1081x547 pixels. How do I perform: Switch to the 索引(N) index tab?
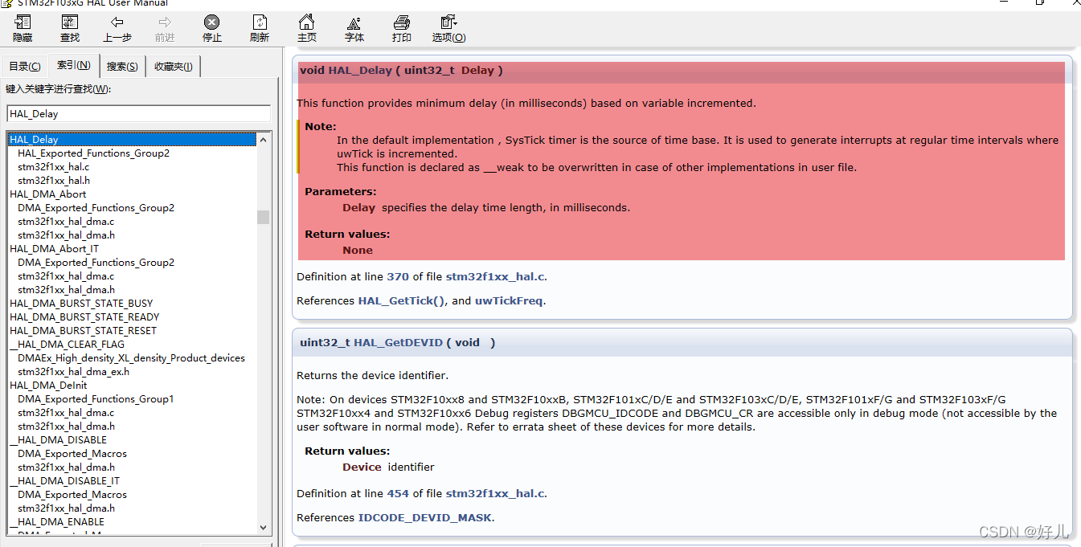[x=73, y=65]
